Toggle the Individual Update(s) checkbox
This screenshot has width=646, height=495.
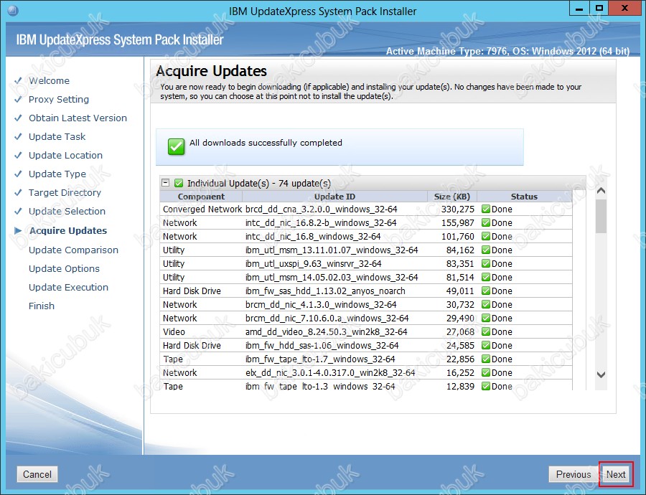[x=179, y=182]
